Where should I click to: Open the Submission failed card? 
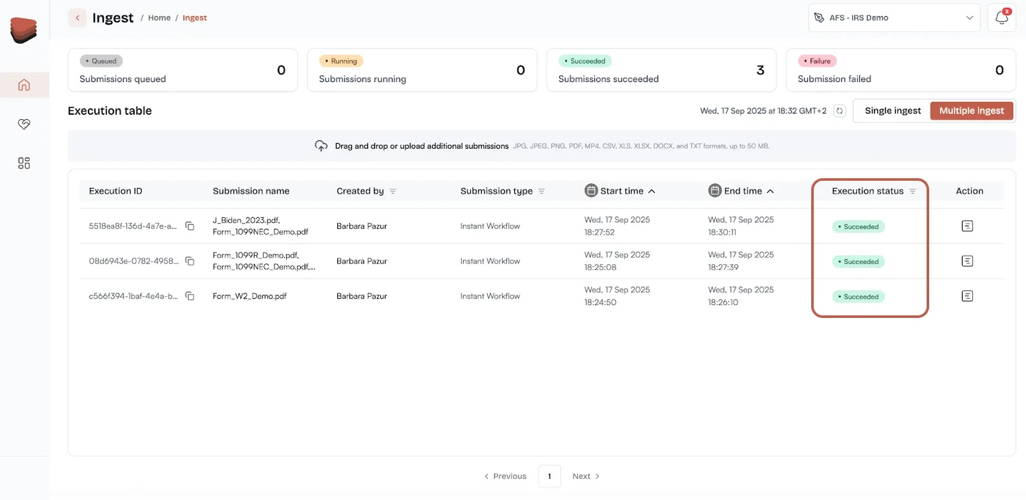tap(901, 71)
